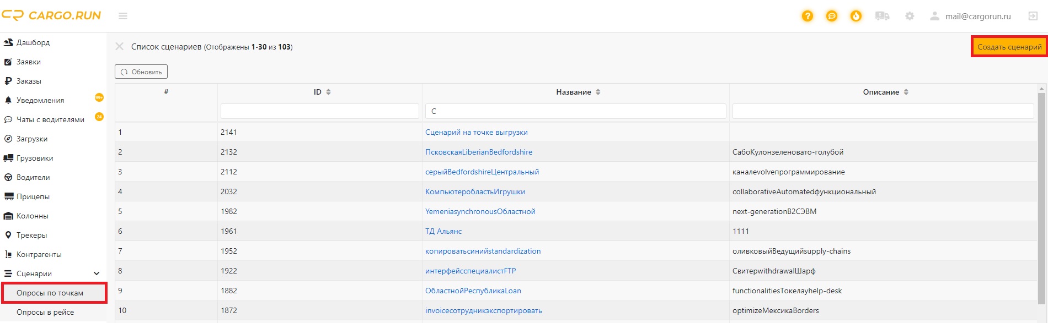Image resolution: width=1048 pixels, height=323 pixels.
Task: Close the scenario list with X icon
Action: coord(119,47)
